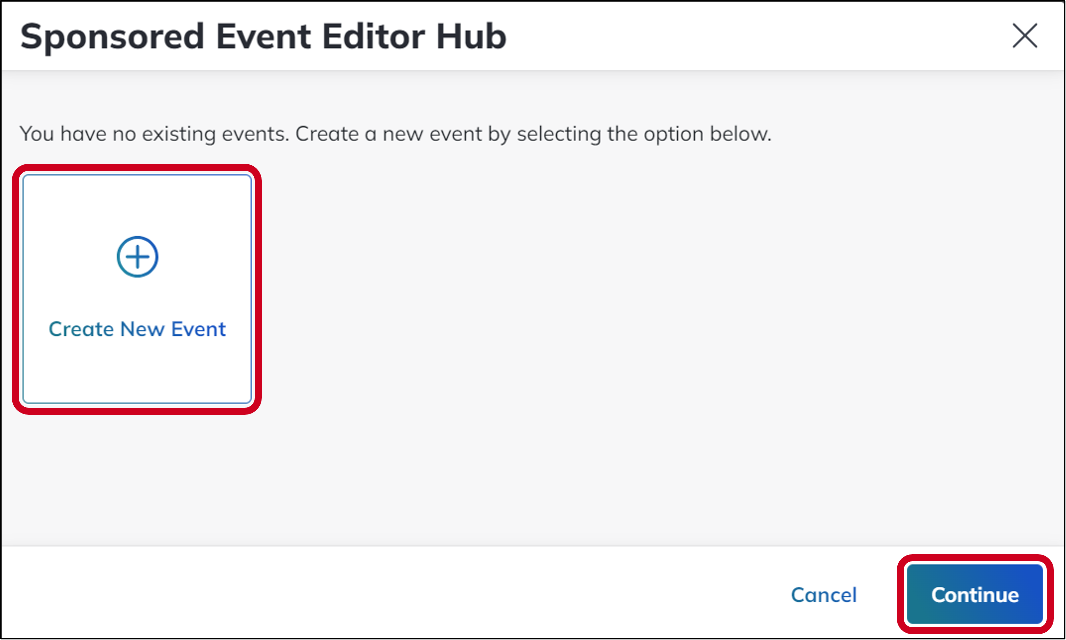Click the Create New Event label text
The image size is (1066, 640).
point(136,328)
